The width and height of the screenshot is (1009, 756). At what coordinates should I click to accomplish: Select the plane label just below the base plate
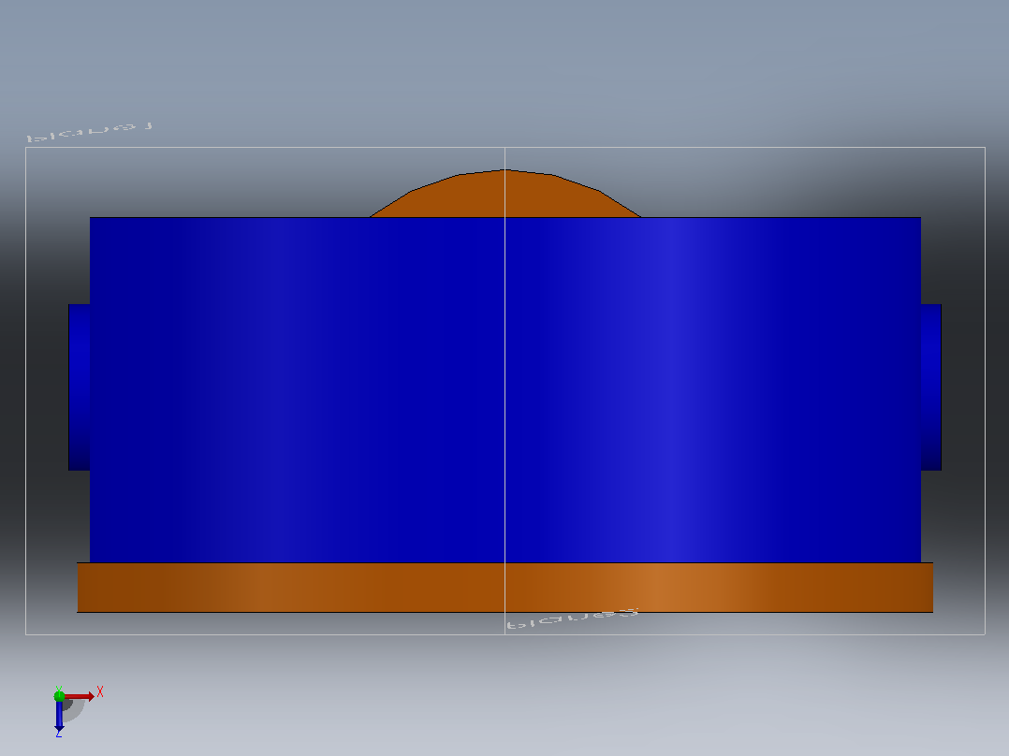(572, 619)
